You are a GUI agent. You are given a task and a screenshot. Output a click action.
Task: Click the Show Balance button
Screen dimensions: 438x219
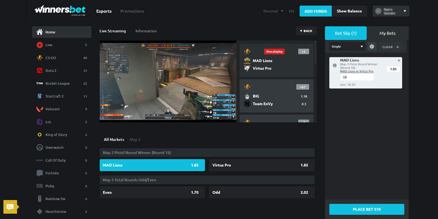tap(349, 11)
